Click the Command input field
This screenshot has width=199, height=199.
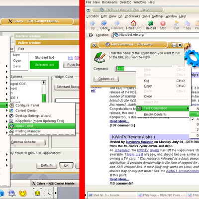[126, 69]
